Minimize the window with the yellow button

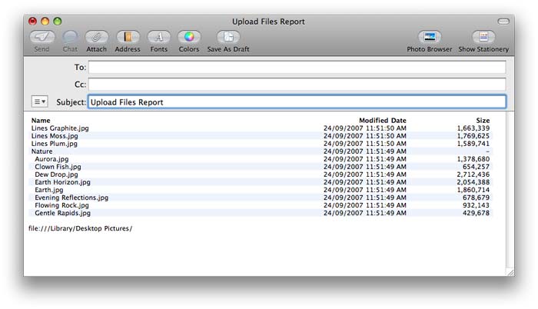[45, 22]
